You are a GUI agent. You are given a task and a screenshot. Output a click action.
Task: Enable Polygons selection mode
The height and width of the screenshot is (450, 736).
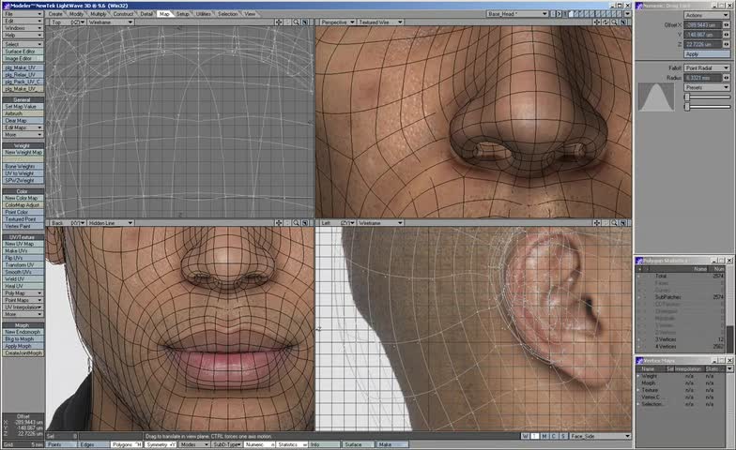point(125,444)
